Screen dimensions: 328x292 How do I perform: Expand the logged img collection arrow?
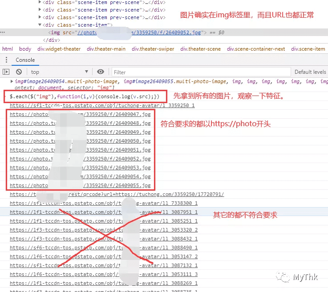click(12, 81)
